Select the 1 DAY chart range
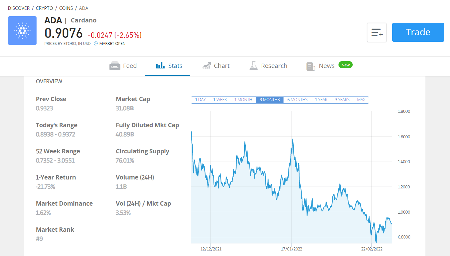Viewport: 450px width, 256px height. point(200,100)
